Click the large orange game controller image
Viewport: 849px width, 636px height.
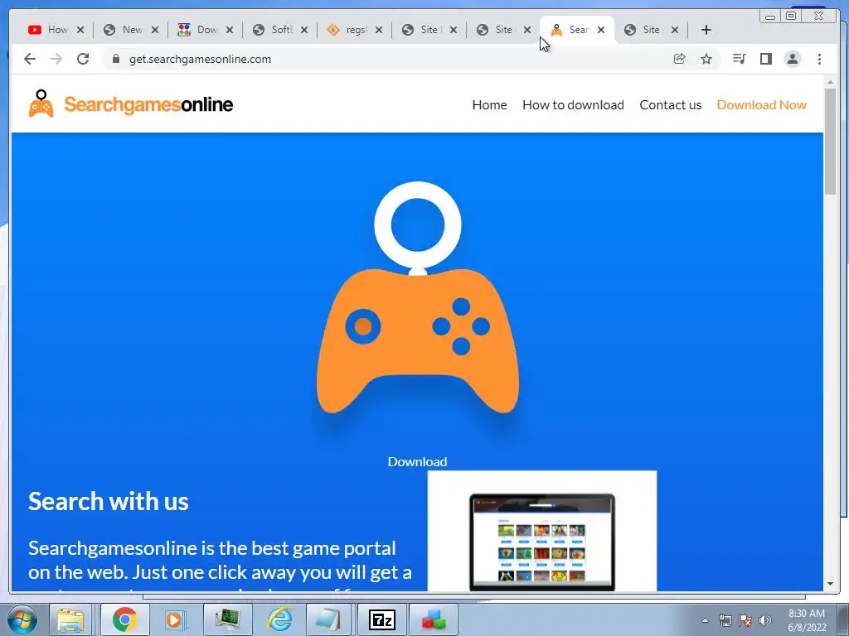418,297
